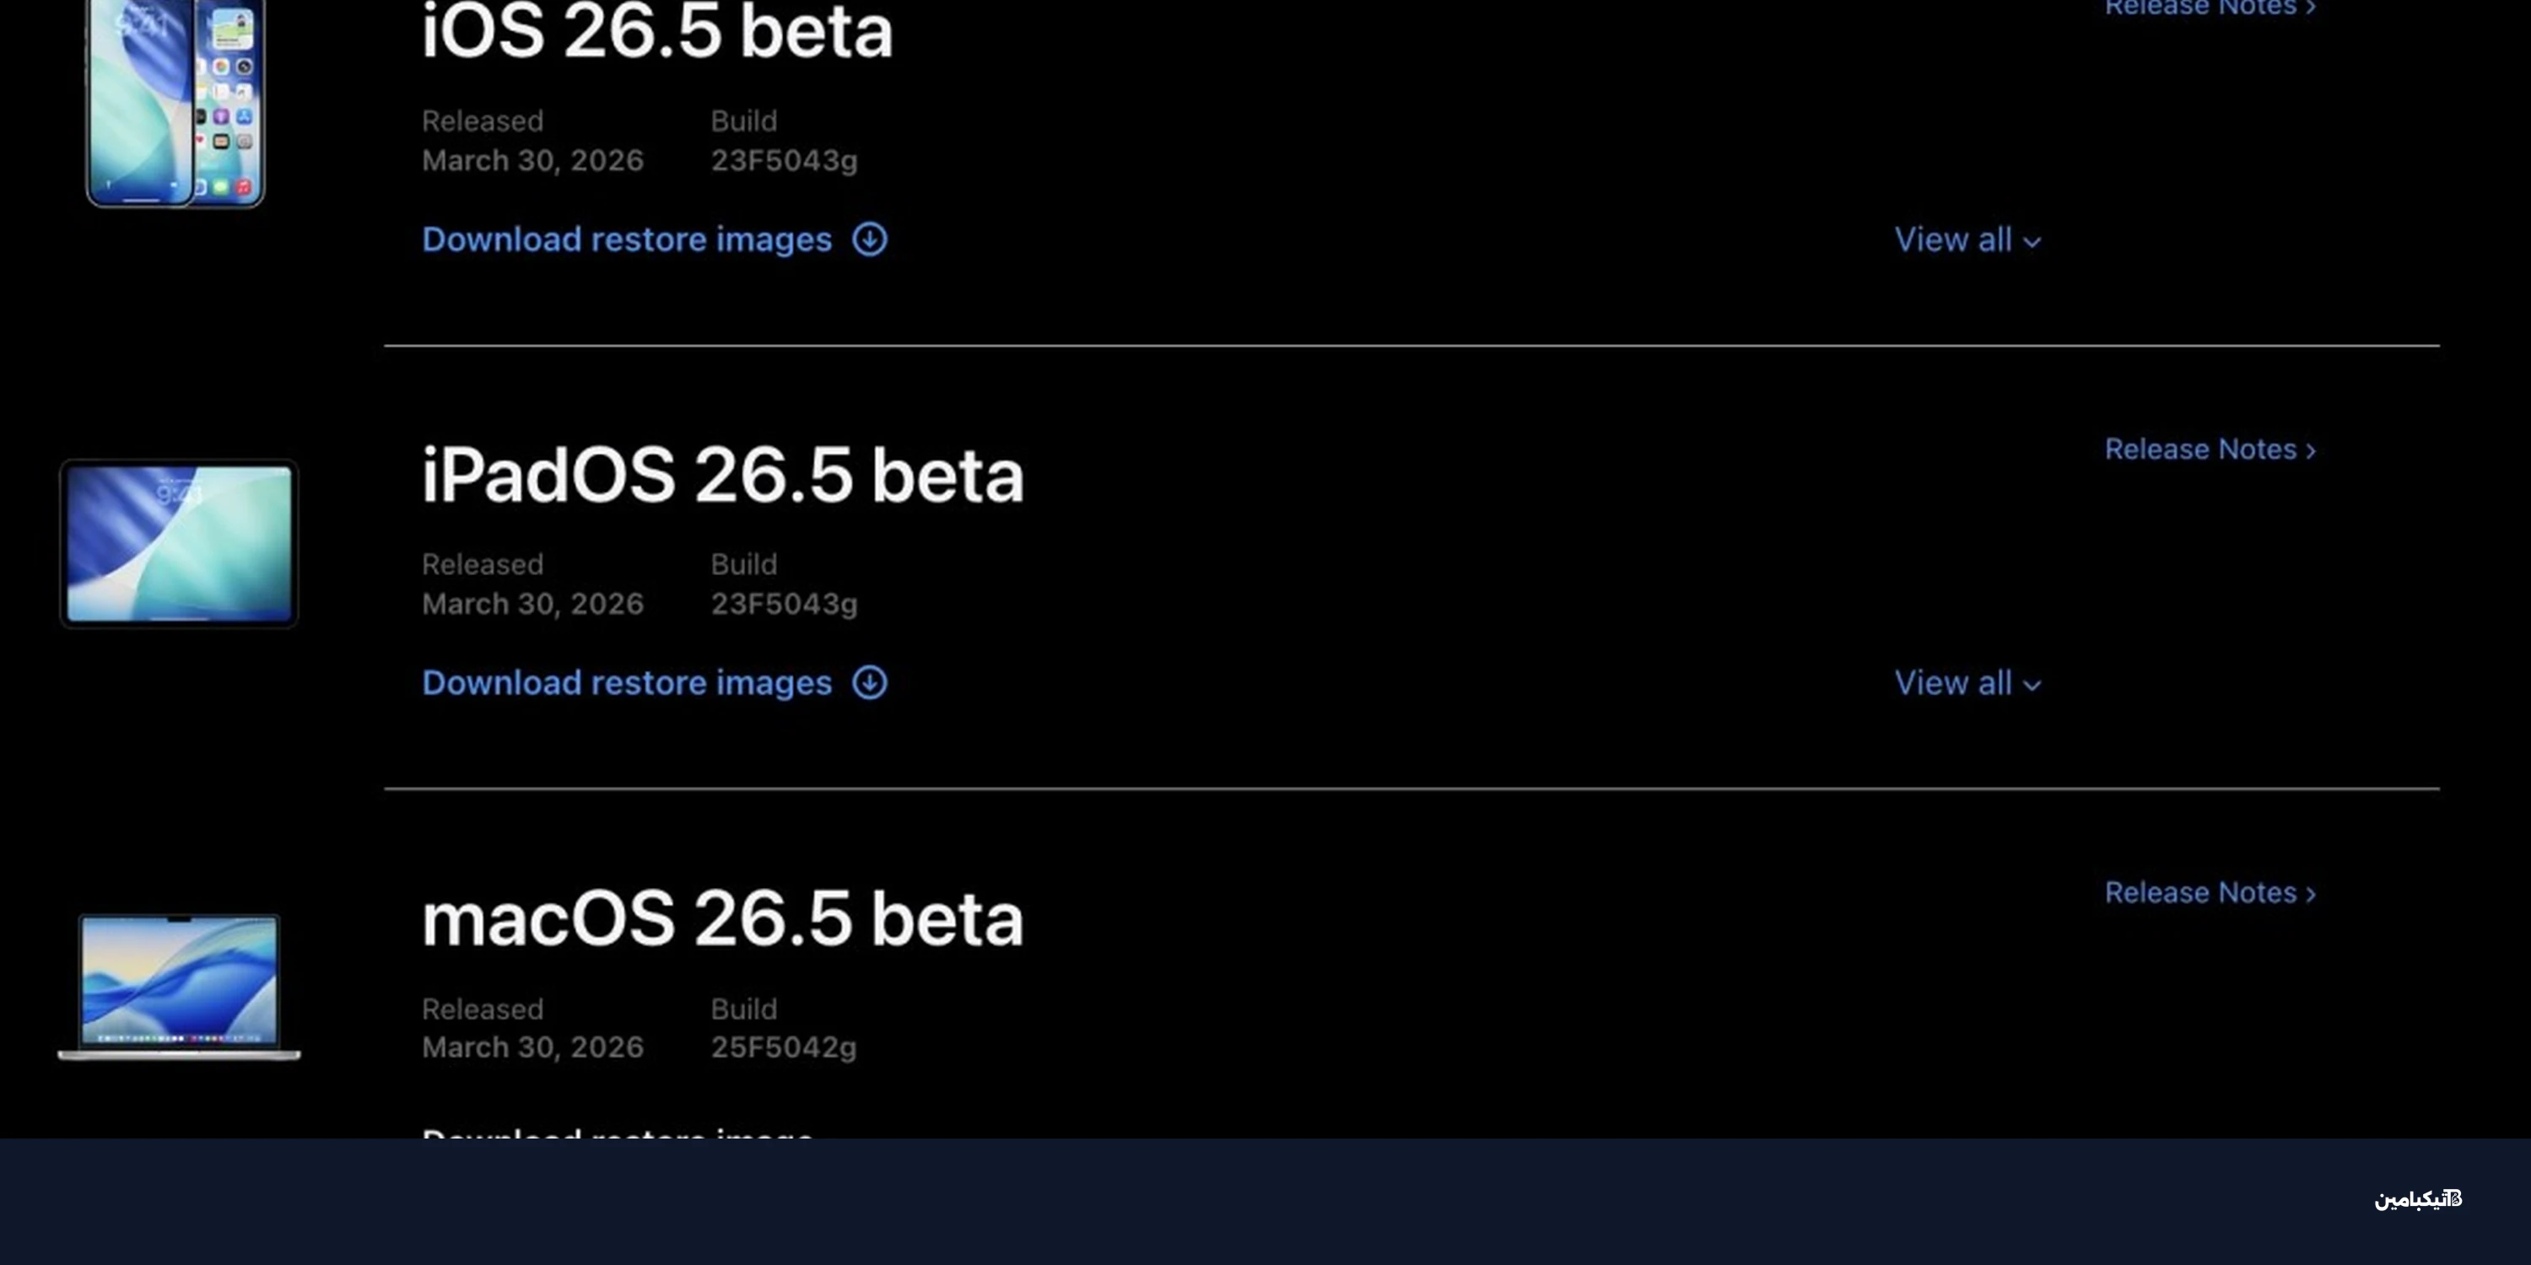Open the macOS 26.5 beta Release Notes
The height and width of the screenshot is (1265, 2531).
click(2201, 891)
